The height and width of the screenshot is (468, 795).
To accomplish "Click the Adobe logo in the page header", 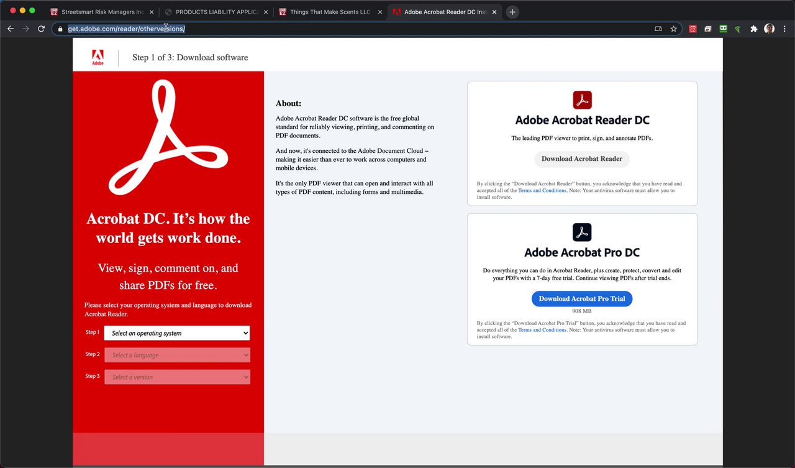I will [x=98, y=57].
